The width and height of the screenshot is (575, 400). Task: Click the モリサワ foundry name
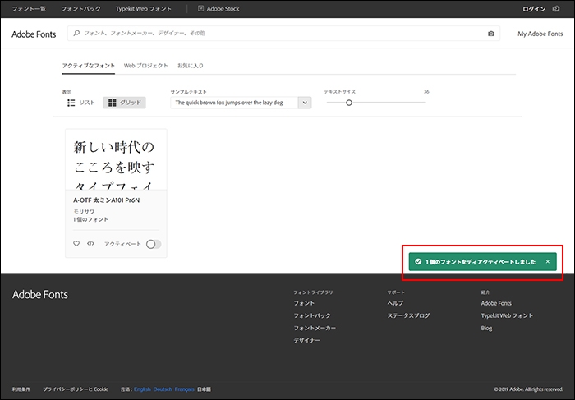(x=84, y=212)
